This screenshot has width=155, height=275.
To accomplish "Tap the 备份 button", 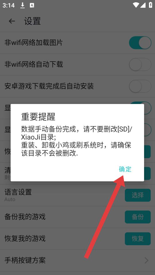I will [137, 217].
